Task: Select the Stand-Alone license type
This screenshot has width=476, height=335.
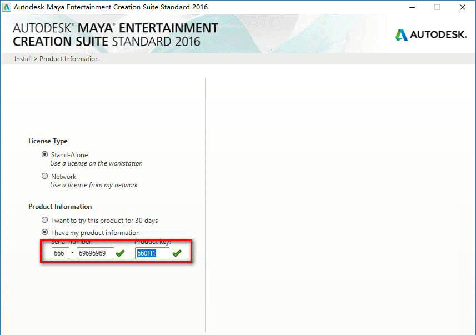Action: [44, 154]
